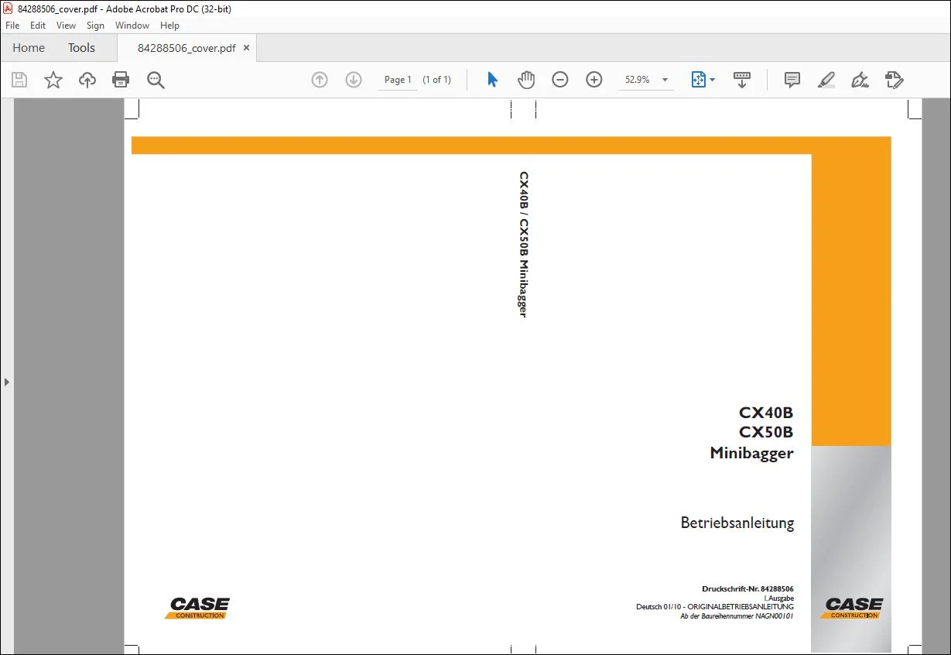Viewport: 951px width, 655px height.
Task: Add file to starred with star icon
Action: coord(53,80)
